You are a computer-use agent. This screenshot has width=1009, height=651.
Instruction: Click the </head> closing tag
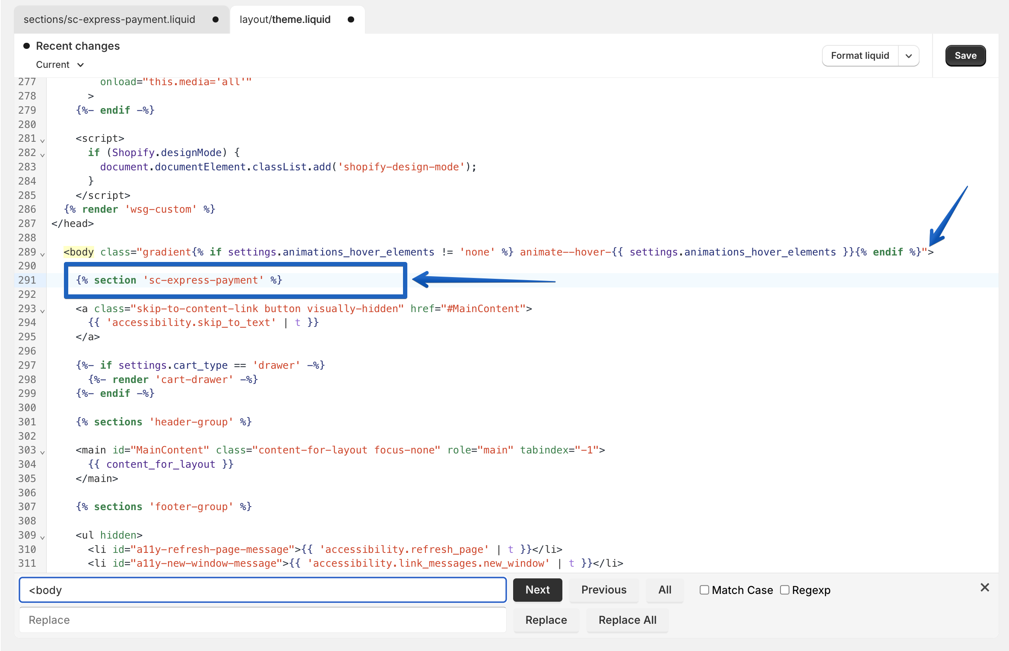pos(73,223)
